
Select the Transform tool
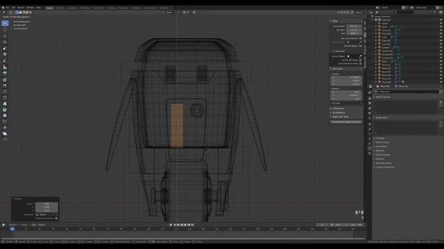(x=5, y=54)
